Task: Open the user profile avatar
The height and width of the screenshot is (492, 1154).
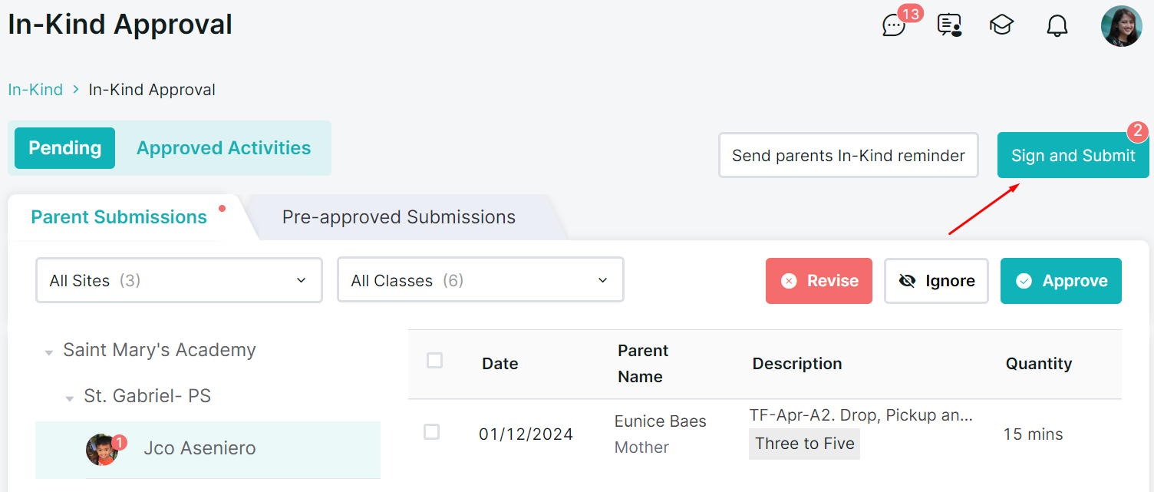Action: [1121, 26]
